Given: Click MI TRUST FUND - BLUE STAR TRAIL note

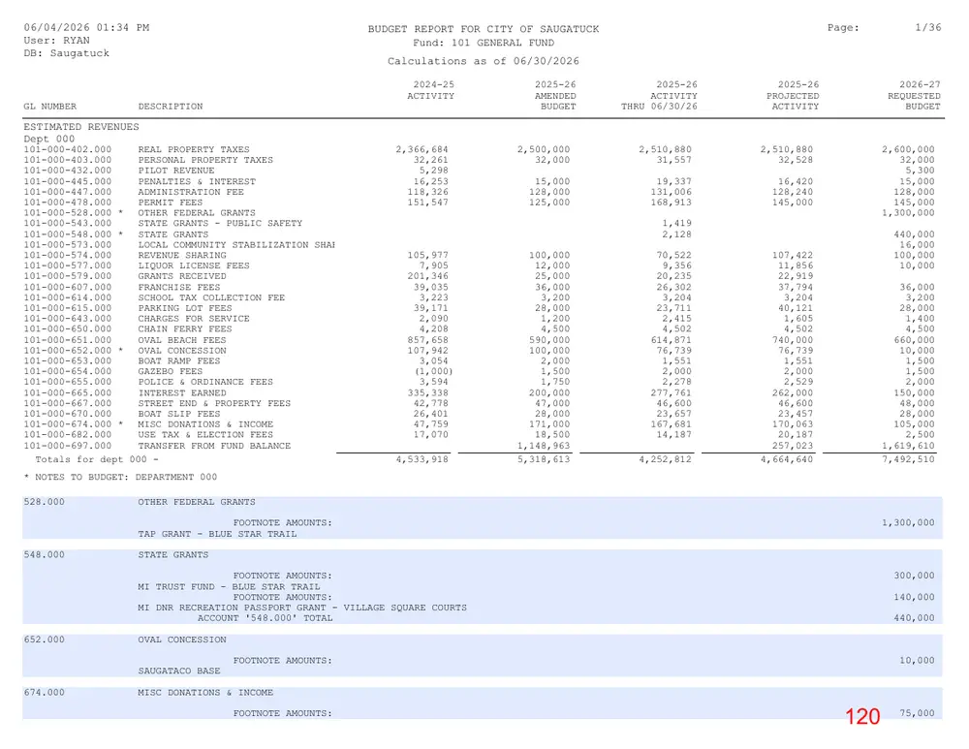Looking at the screenshot, I should [x=229, y=587].
